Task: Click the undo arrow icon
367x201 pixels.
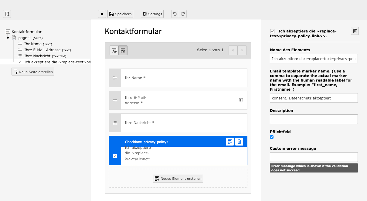Action: 175,14
